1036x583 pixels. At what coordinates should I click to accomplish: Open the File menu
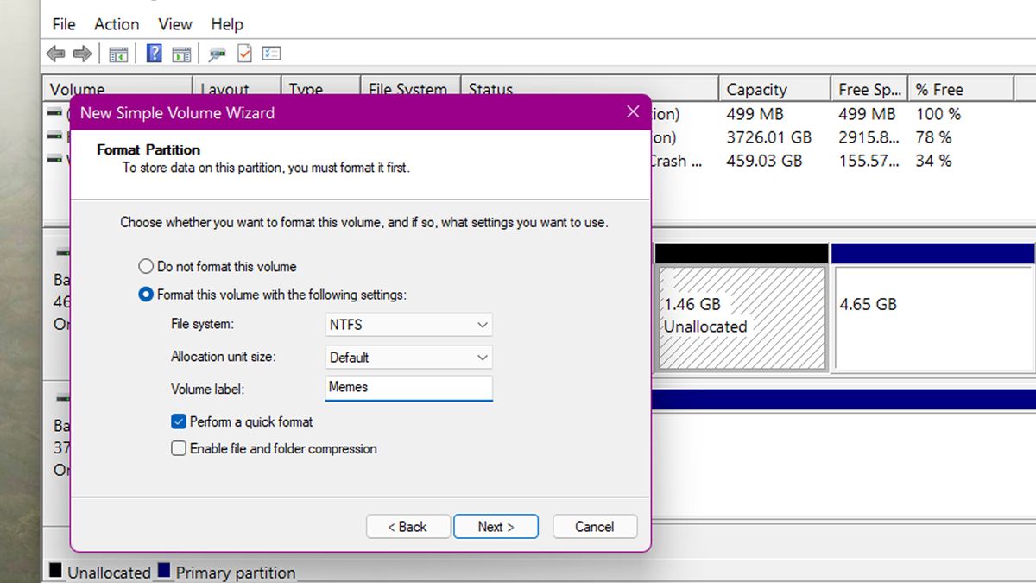click(64, 24)
